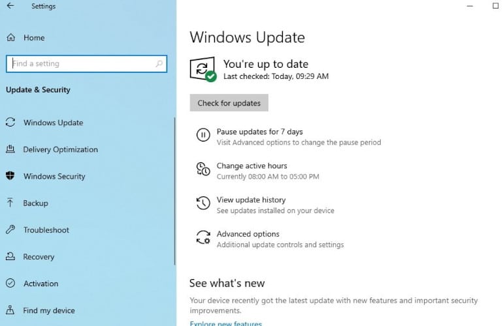Image resolution: width=503 pixels, height=326 pixels.
Task: Click 'Last checked: Today, 09:29 AM' text
Action: [276, 76]
